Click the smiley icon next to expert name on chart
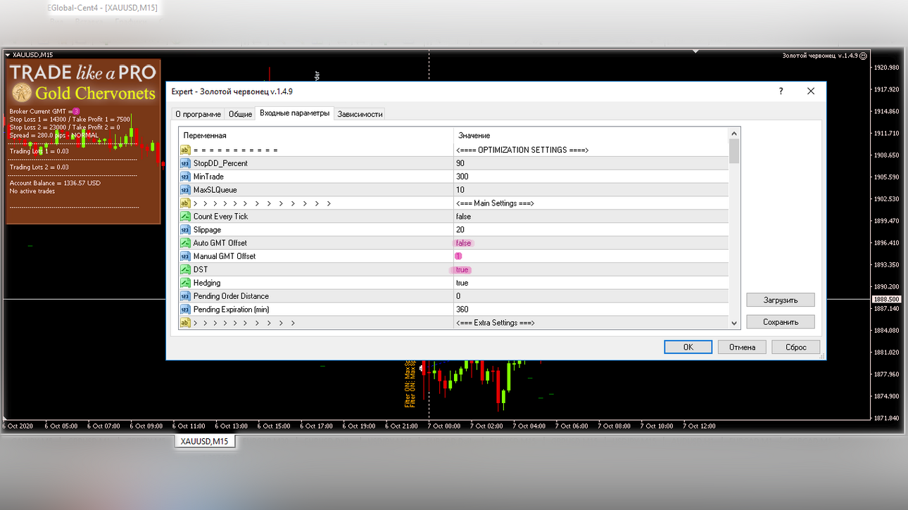 [864, 56]
